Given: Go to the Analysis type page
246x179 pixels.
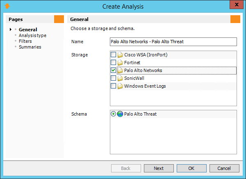Looking at the screenshot, I should [x=32, y=35].
